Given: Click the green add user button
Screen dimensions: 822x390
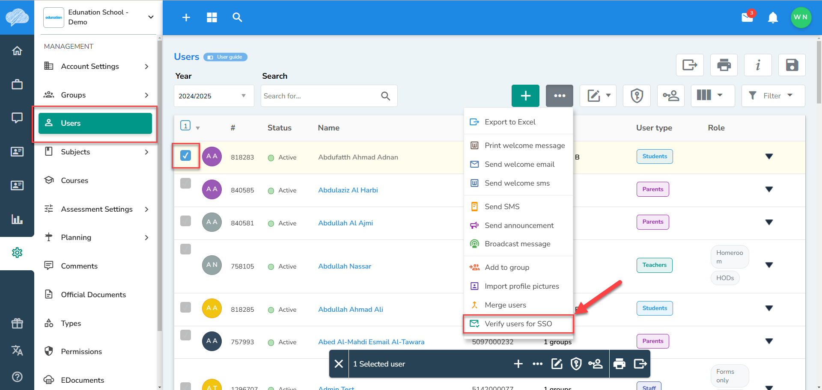Looking at the screenshot, I should pyautogui.click(x=526, y=96).
